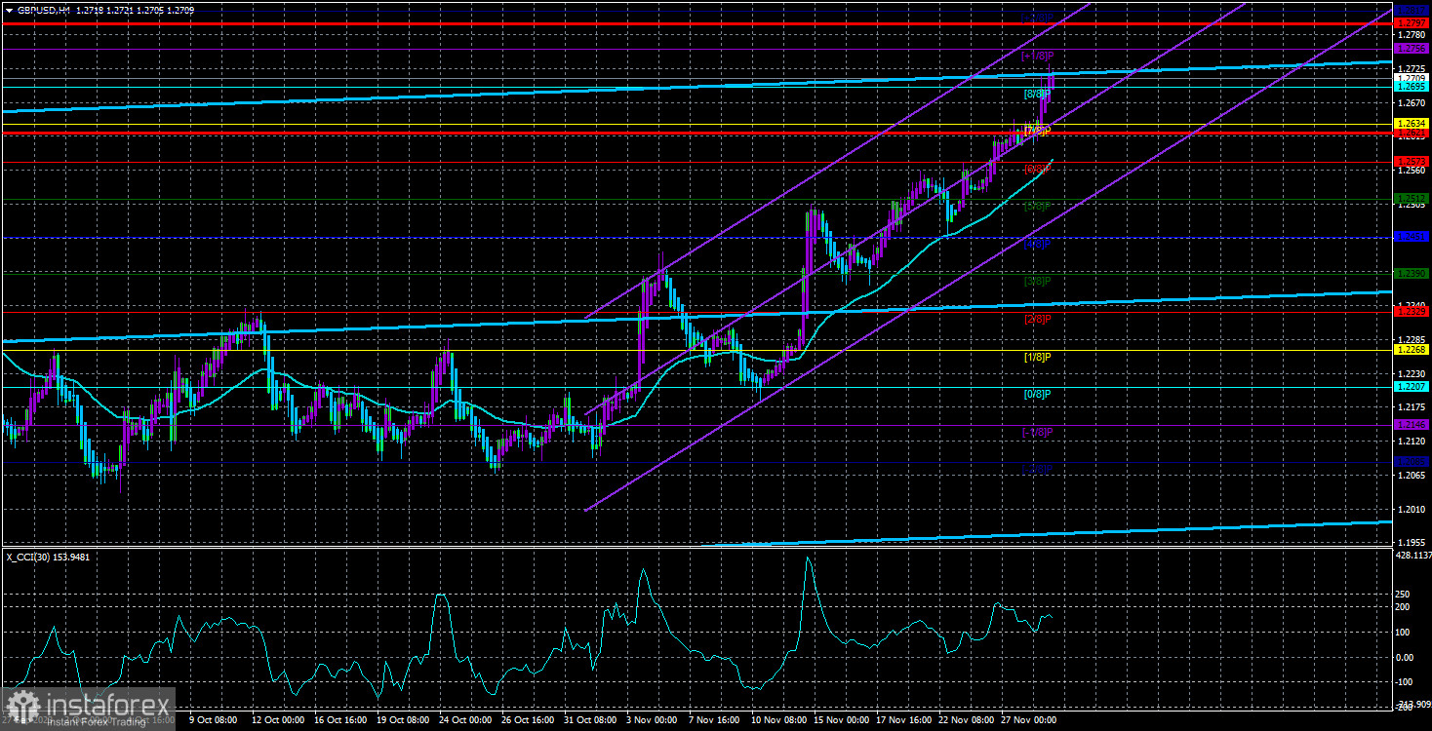
Task: Click the 1.2010 price axis value
Action: [x=1412, y=509]
